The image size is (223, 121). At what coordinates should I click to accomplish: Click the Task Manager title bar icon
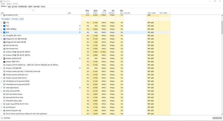(x=1, y=1)
